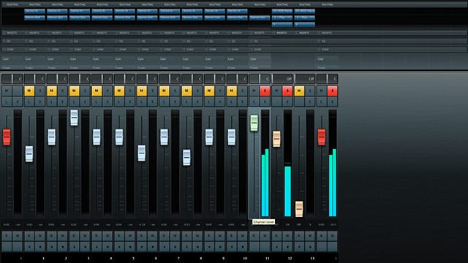This screenshot has width=468, height=263.
Task: Open channel 7 output routing dropdown
Action: click(x=170, y=18)
